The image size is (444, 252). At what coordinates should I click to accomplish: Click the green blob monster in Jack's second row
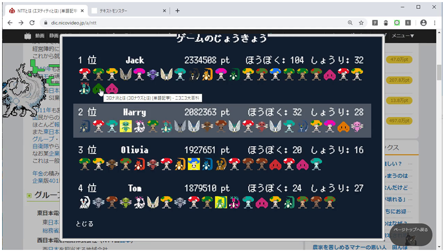pos(98,89)
